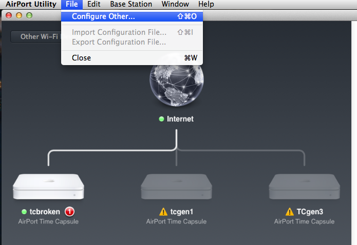The width and height of the screenshot is (357, 245).
Task: Select the greyed TCgen3 Time Capsule icon
Action: [x=305, y=187]
